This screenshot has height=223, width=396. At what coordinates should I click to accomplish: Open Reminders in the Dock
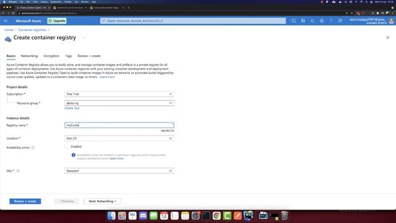point(174,216)
